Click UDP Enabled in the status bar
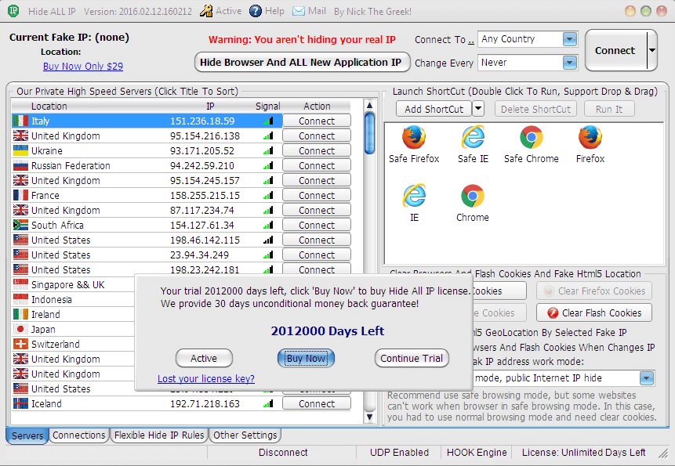Image resolution: width=675 pixels, height=466 pixels. [399, 453]
